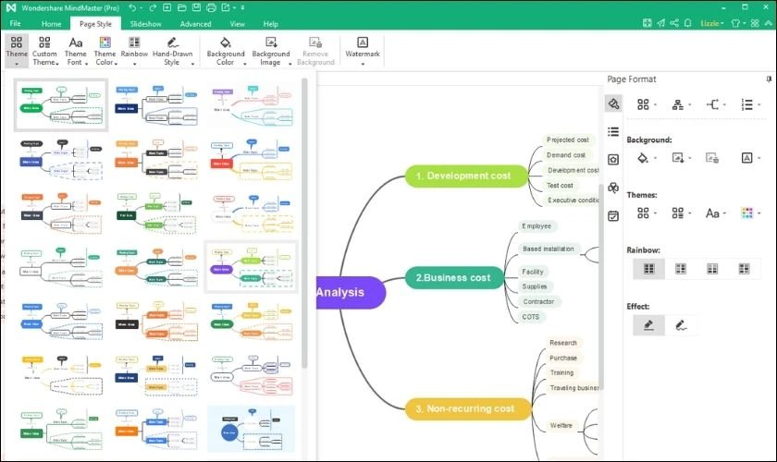
Task: Click the 'Projected cost' subtopic
Action: pyautogui.click(x=567, y=140)
